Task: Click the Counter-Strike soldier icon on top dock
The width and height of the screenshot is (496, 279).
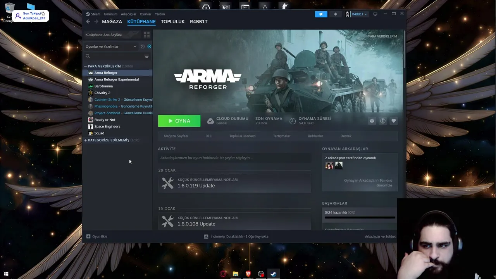Action: pos(285,7)
